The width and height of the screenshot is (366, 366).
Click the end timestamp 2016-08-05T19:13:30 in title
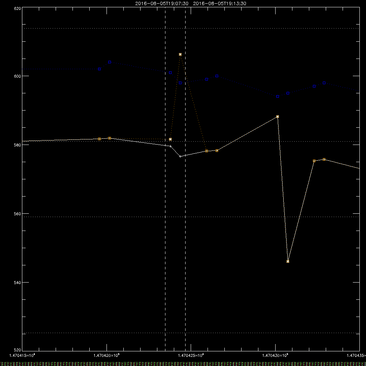coord(220,4)
